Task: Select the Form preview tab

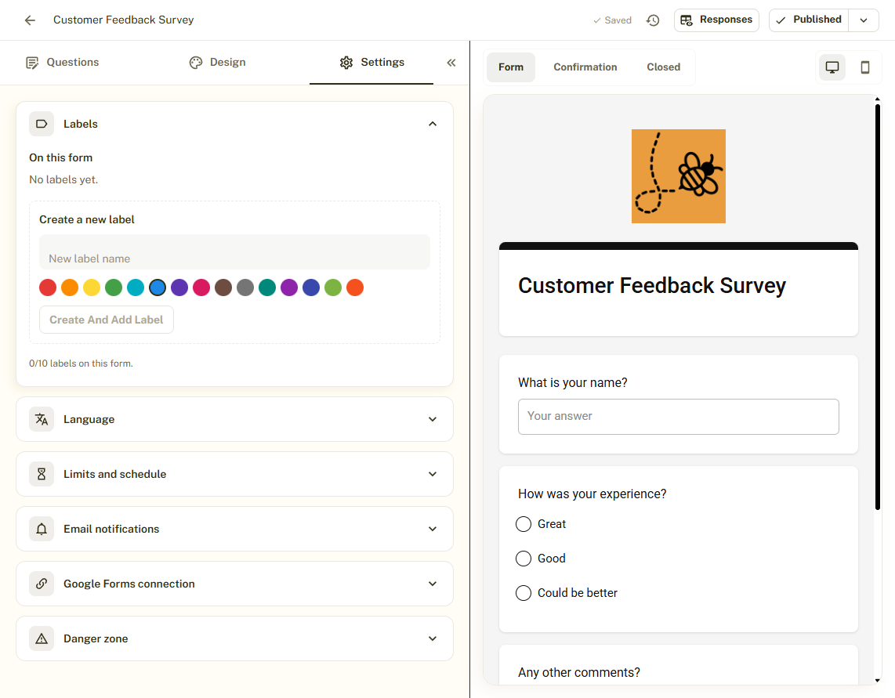Action: coord(511,67)
